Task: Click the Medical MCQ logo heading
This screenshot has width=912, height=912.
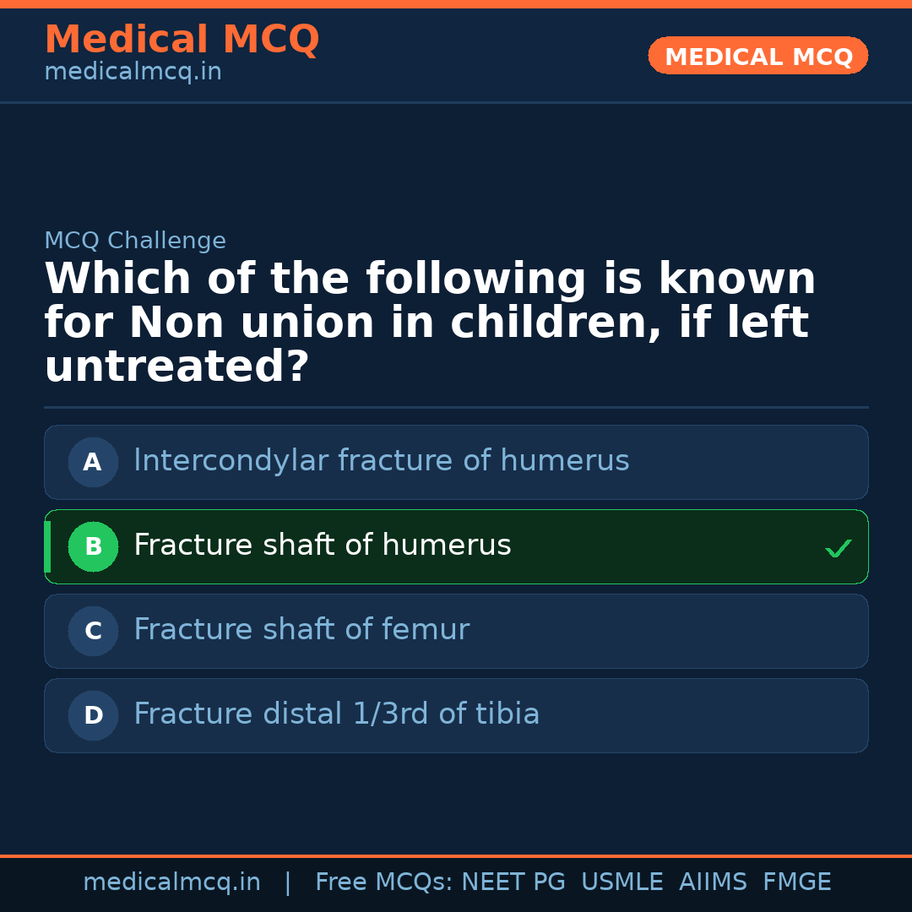Action: tap(182, 40)
